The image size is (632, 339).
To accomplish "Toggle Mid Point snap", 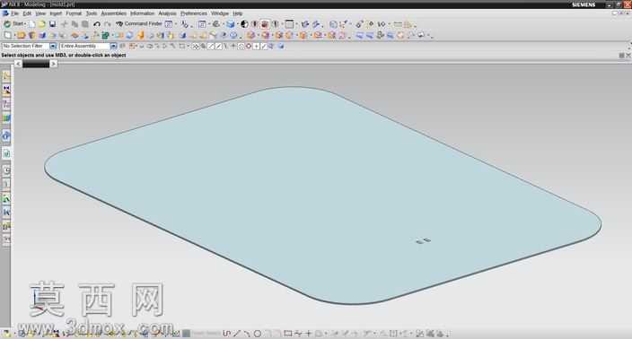I will 218,47.
